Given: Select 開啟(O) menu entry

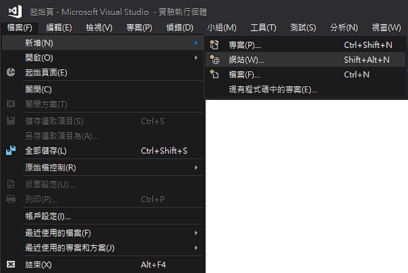Looking at the screenshot, I should click(103, 58).
